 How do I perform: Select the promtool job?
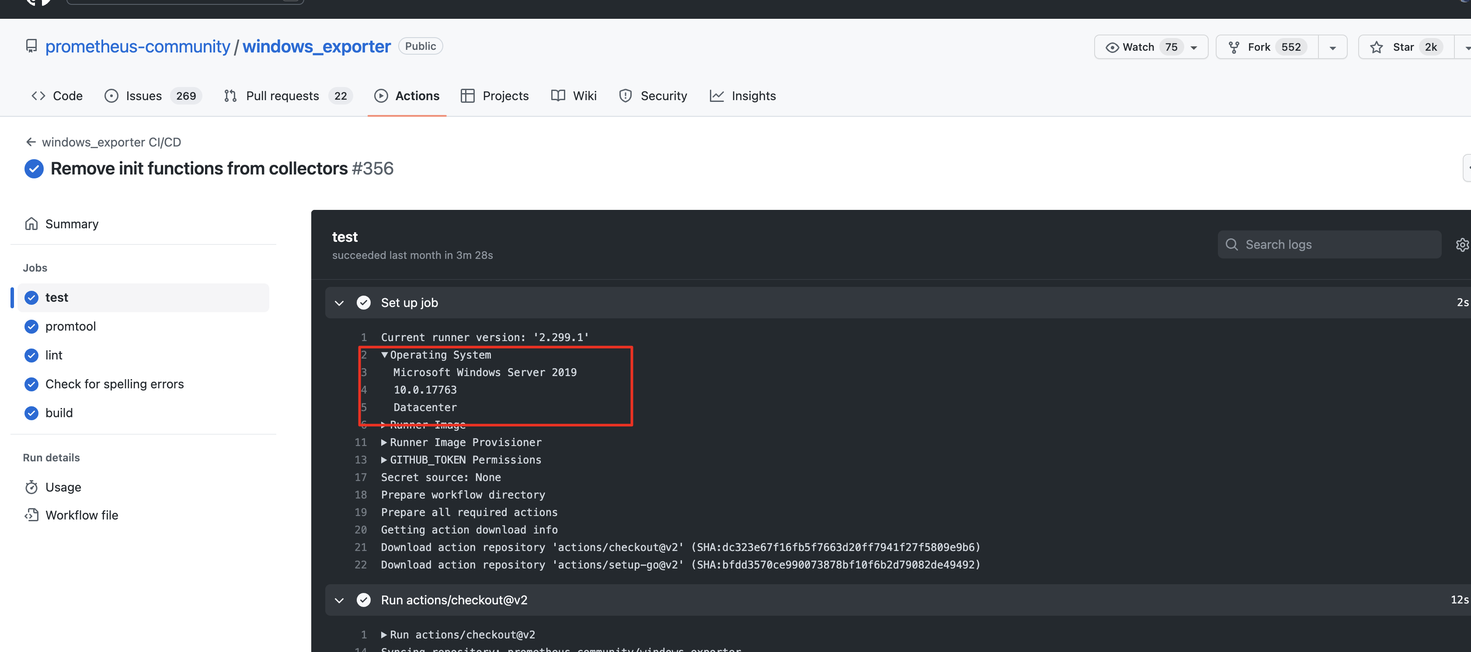(143, 326)
